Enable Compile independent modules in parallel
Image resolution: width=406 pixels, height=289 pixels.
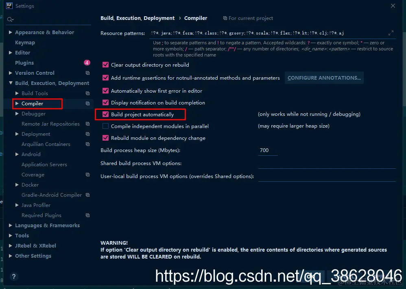[105, 126]
